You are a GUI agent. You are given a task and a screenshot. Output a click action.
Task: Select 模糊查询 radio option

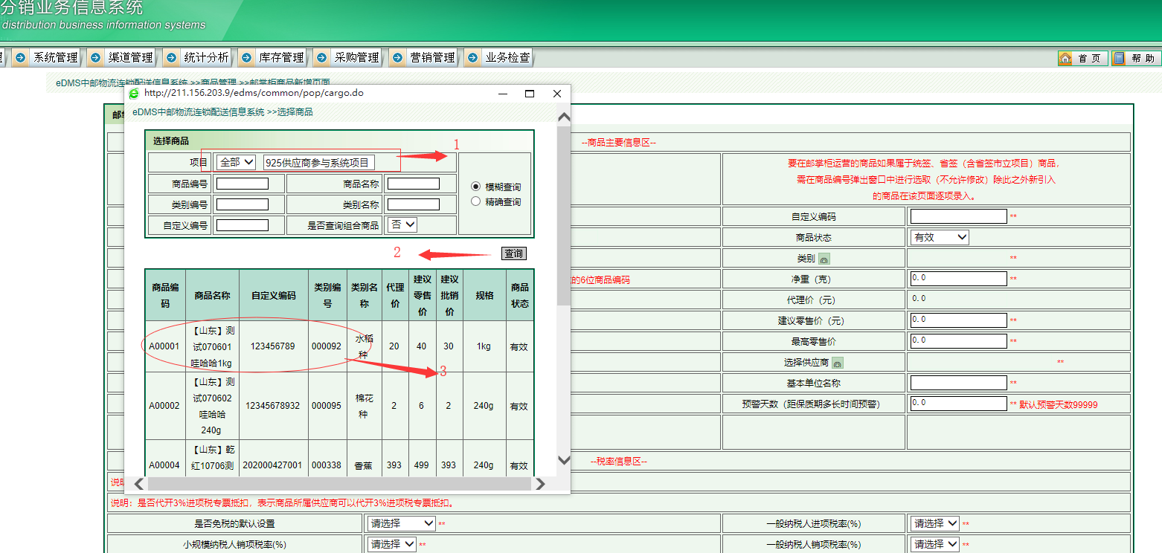pyautogui.click(x=476, y=187)
